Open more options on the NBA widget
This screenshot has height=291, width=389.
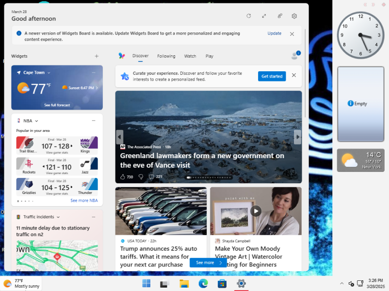click(x=94, y=121)
